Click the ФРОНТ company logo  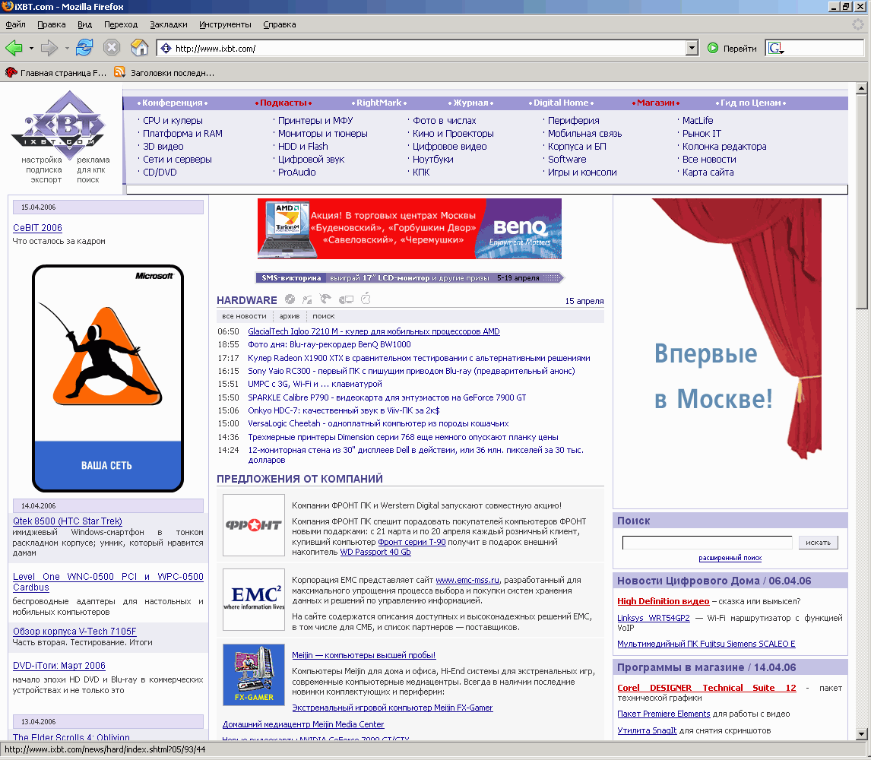pos(254,525)
